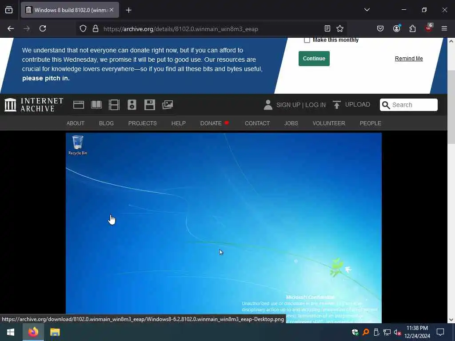This screenshot has width=455, height=341.
Task: Check the Make this monthly checkbox
Action: (307, 40)
